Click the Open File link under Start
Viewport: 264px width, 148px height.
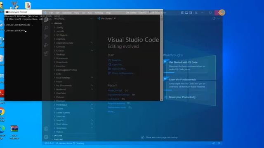tap(118, 65)
